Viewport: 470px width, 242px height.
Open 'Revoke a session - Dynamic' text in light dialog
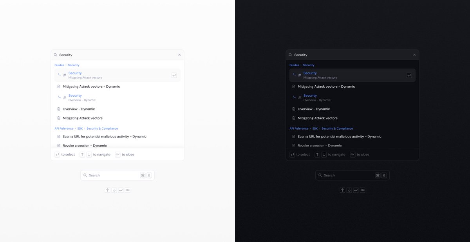coord(85,146)
